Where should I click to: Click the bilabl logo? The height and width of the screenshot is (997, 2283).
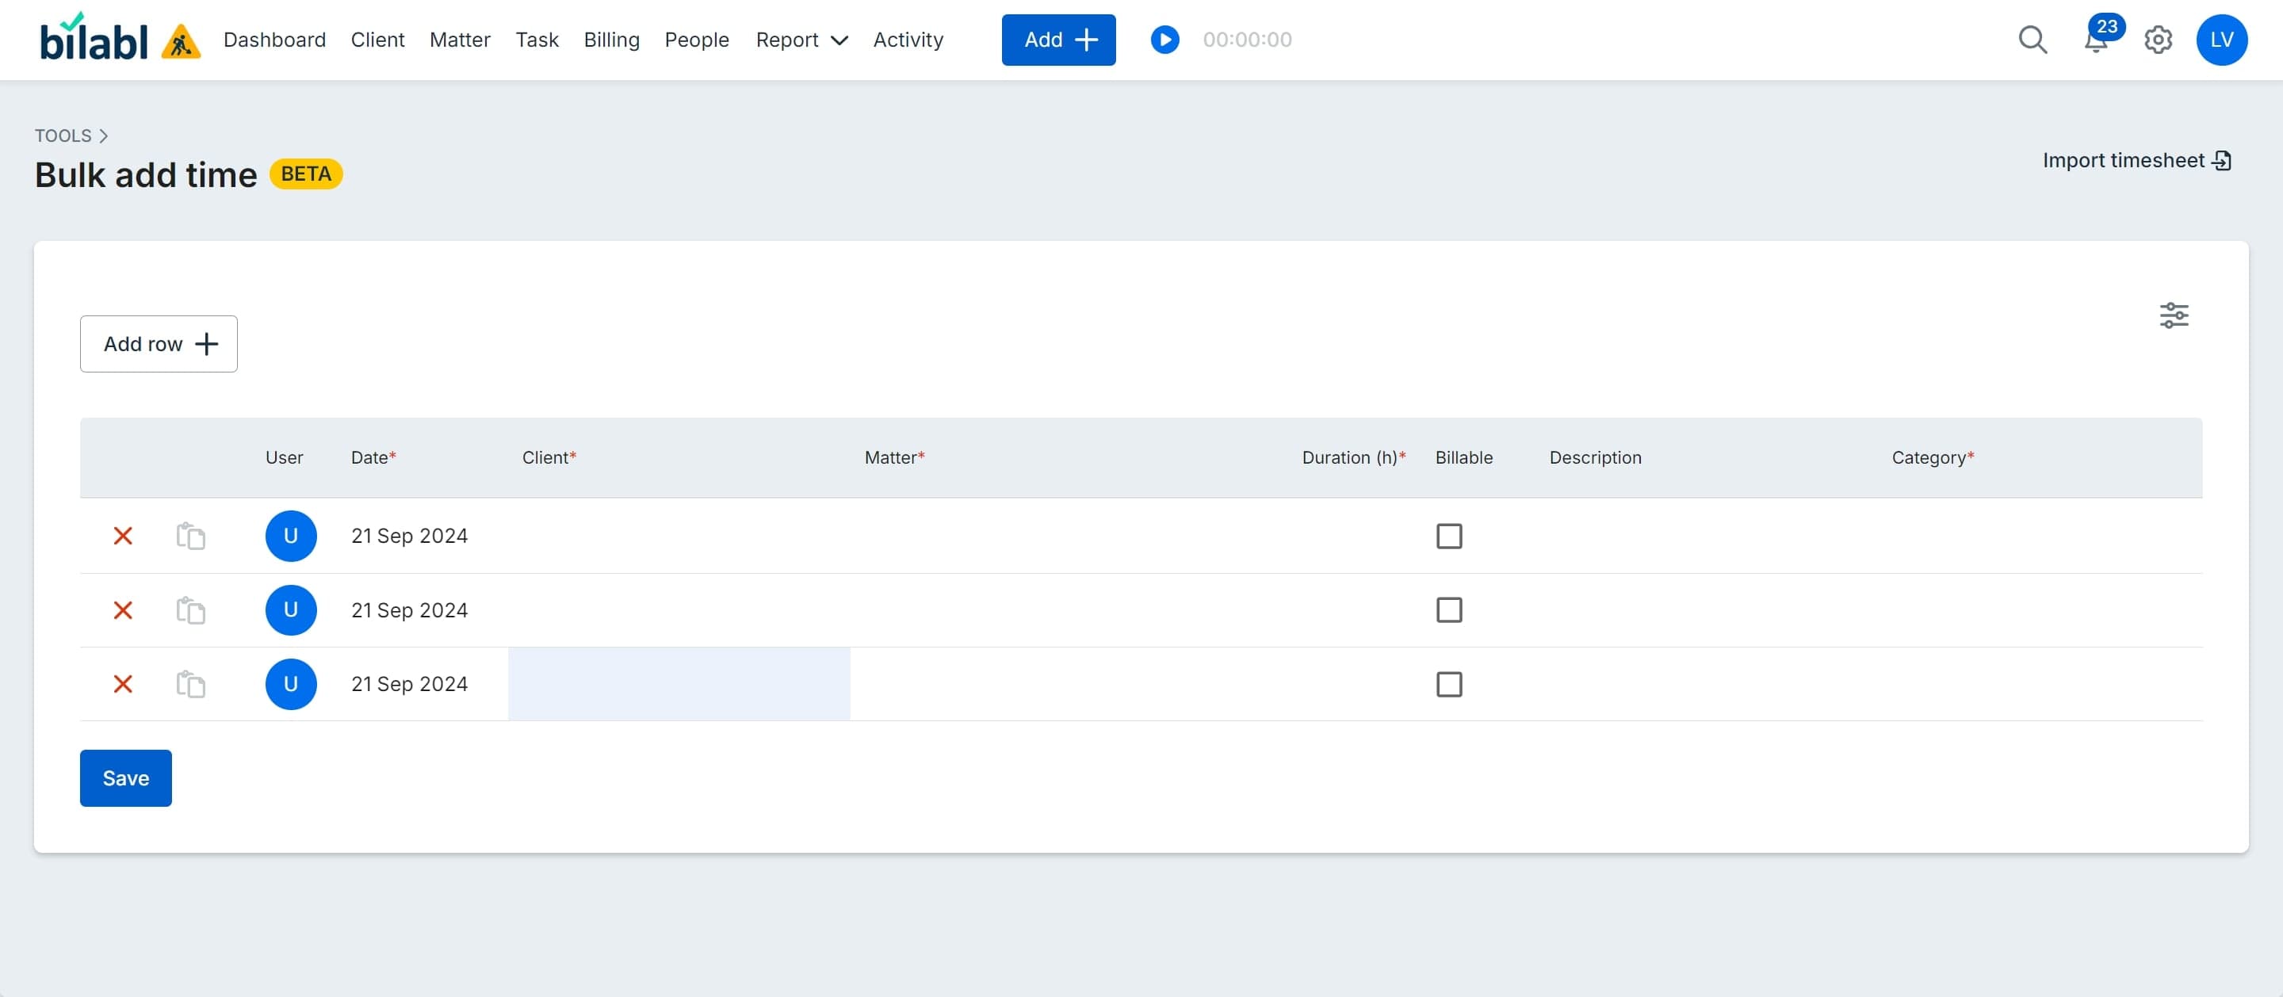click(94, 38)
